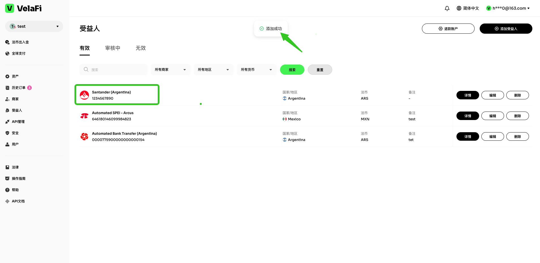Expand the test account selector
Viewport: 540px width, 263px height.
click(34, 26)
